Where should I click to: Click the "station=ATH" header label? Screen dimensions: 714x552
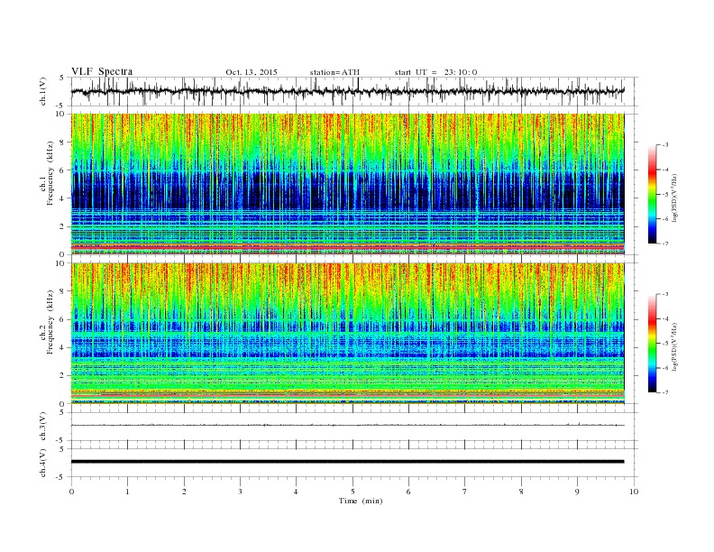334,72
